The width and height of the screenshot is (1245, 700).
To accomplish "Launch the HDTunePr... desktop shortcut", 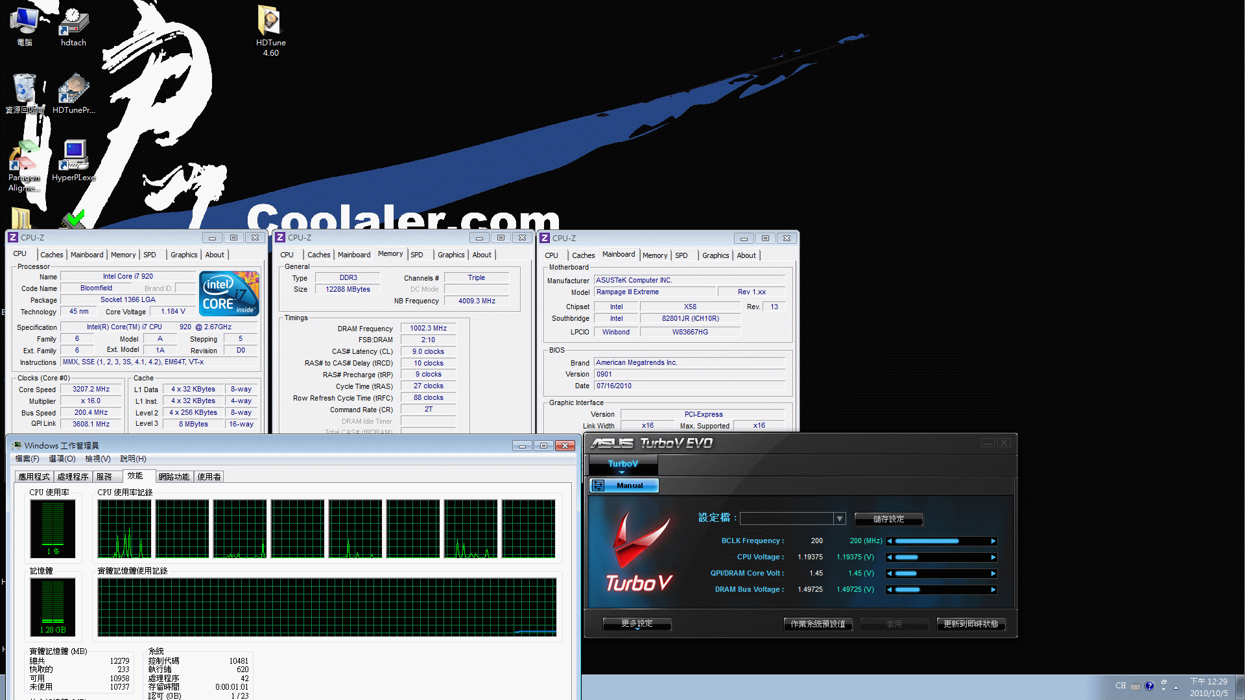I will [x=73, y=93].
